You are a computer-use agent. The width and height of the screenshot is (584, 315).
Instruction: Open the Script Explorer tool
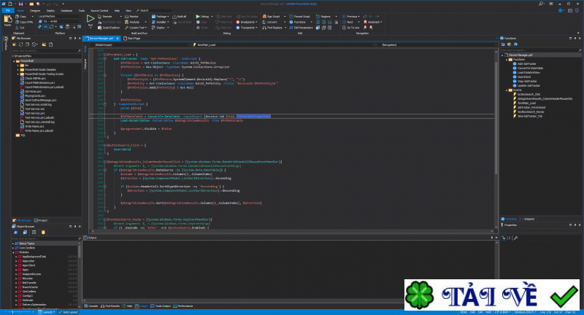tap(107, 27)
